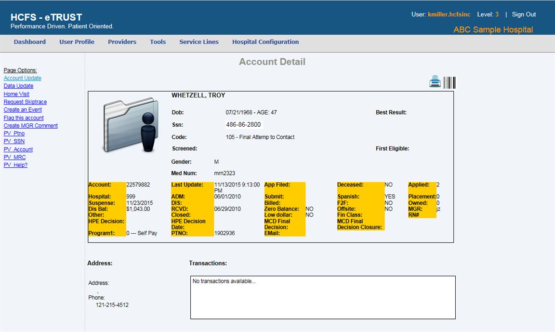Open the Dashboard menu
The height and width of the screenshot is (332, 555).
(x=30, y=42)
